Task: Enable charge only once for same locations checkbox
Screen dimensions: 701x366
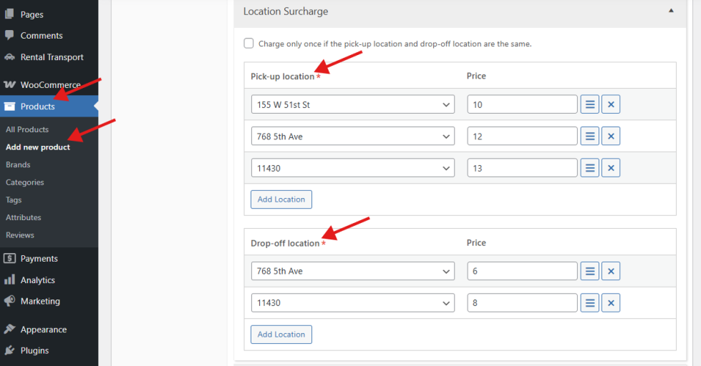Action: point(249,44)
